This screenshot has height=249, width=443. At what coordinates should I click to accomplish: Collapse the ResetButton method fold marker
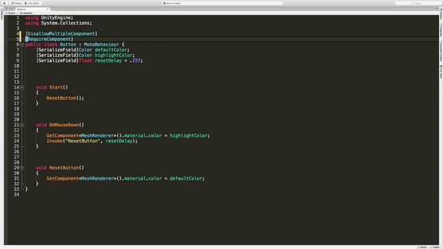21,167
